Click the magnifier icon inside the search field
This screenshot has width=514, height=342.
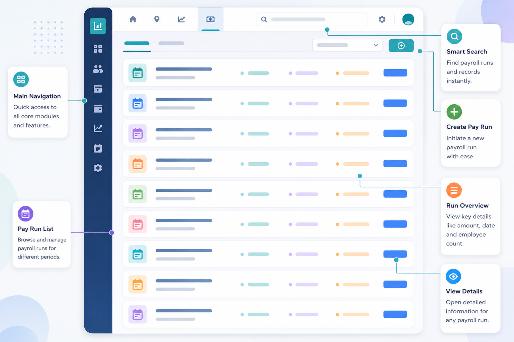[x=264, y=19]
